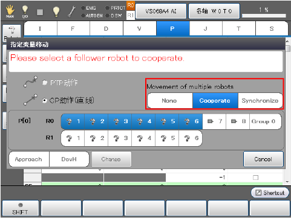This screenshot has width=291, height=218.
Task: Switch to the J variable tab
Action: (206, 29)
